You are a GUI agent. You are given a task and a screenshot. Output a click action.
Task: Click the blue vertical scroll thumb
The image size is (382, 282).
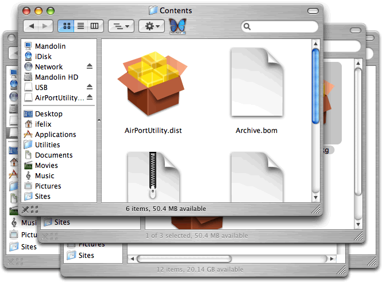[x=315, y=86]
